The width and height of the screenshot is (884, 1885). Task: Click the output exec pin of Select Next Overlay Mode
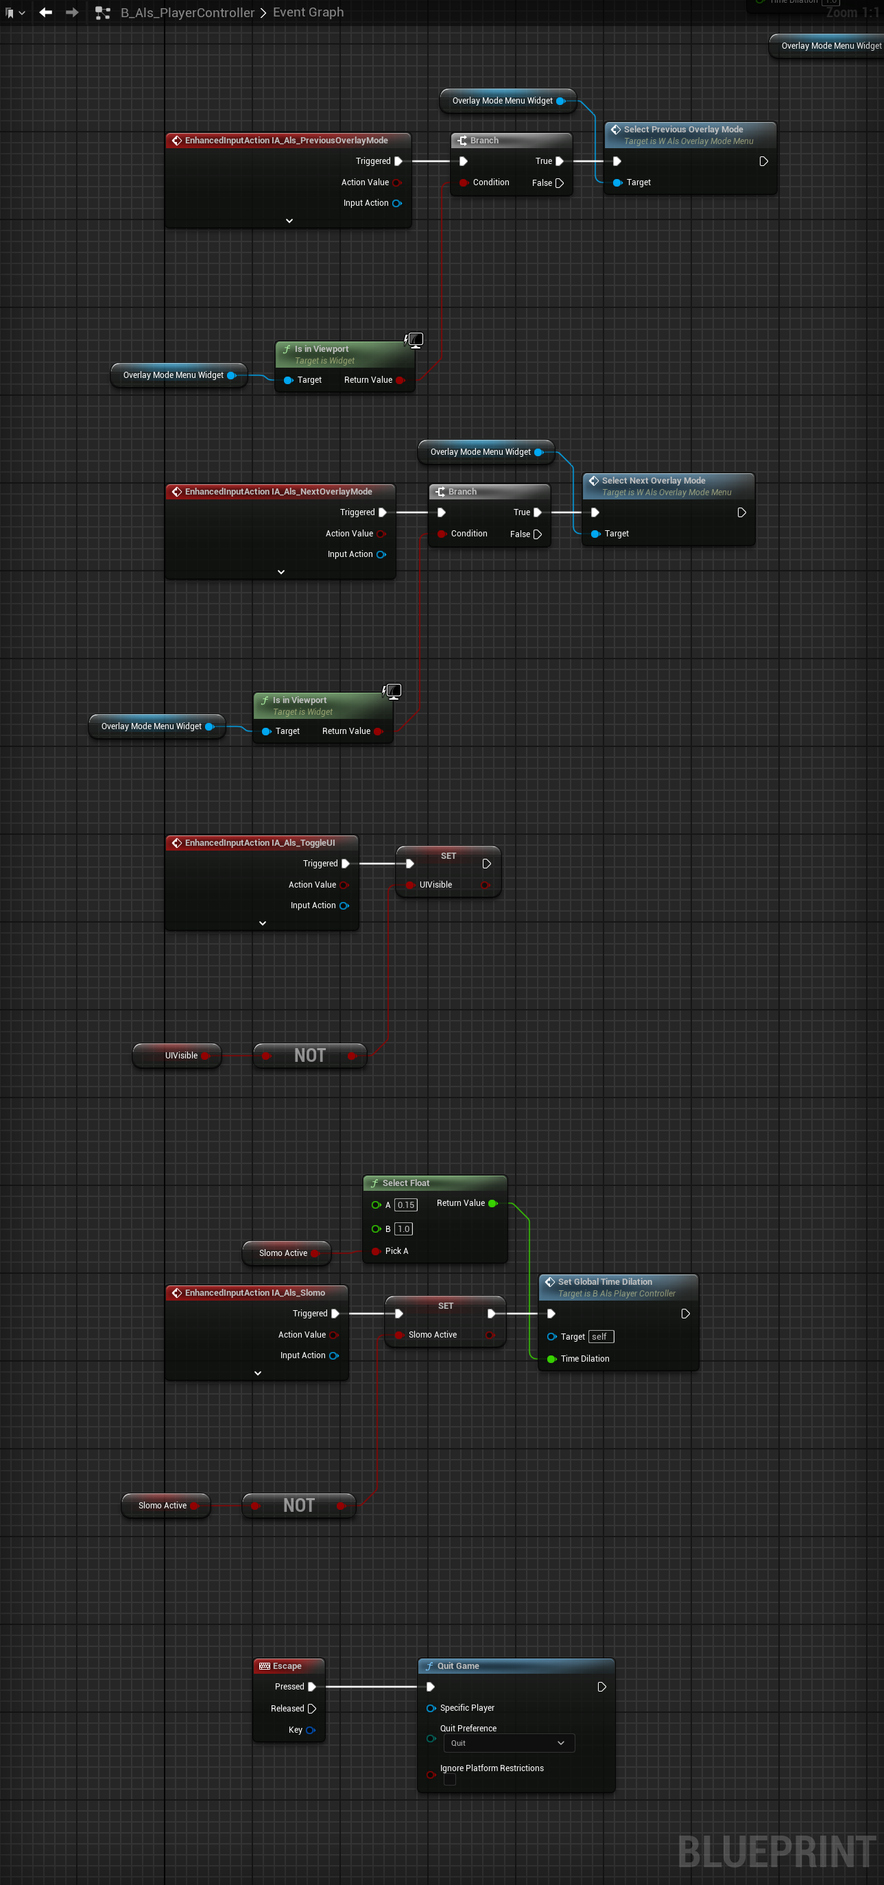point(741,512)
